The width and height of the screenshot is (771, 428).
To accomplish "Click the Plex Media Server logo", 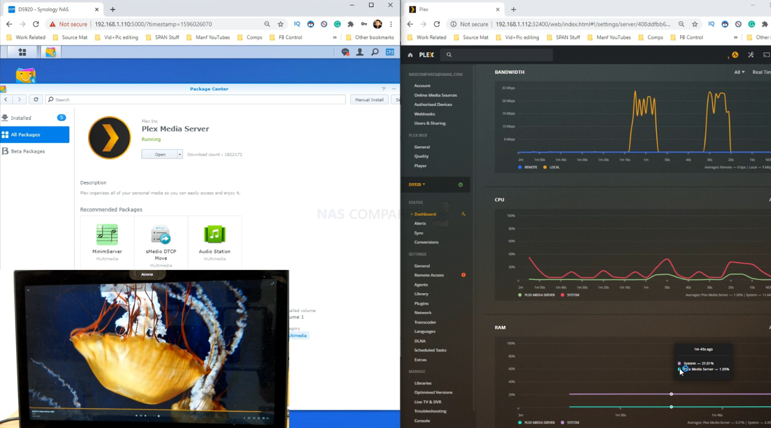I will coord(109,138).
